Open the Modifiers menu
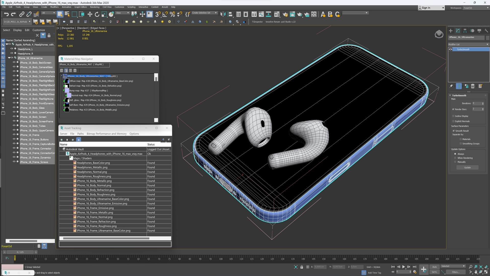 coord(54,7)
